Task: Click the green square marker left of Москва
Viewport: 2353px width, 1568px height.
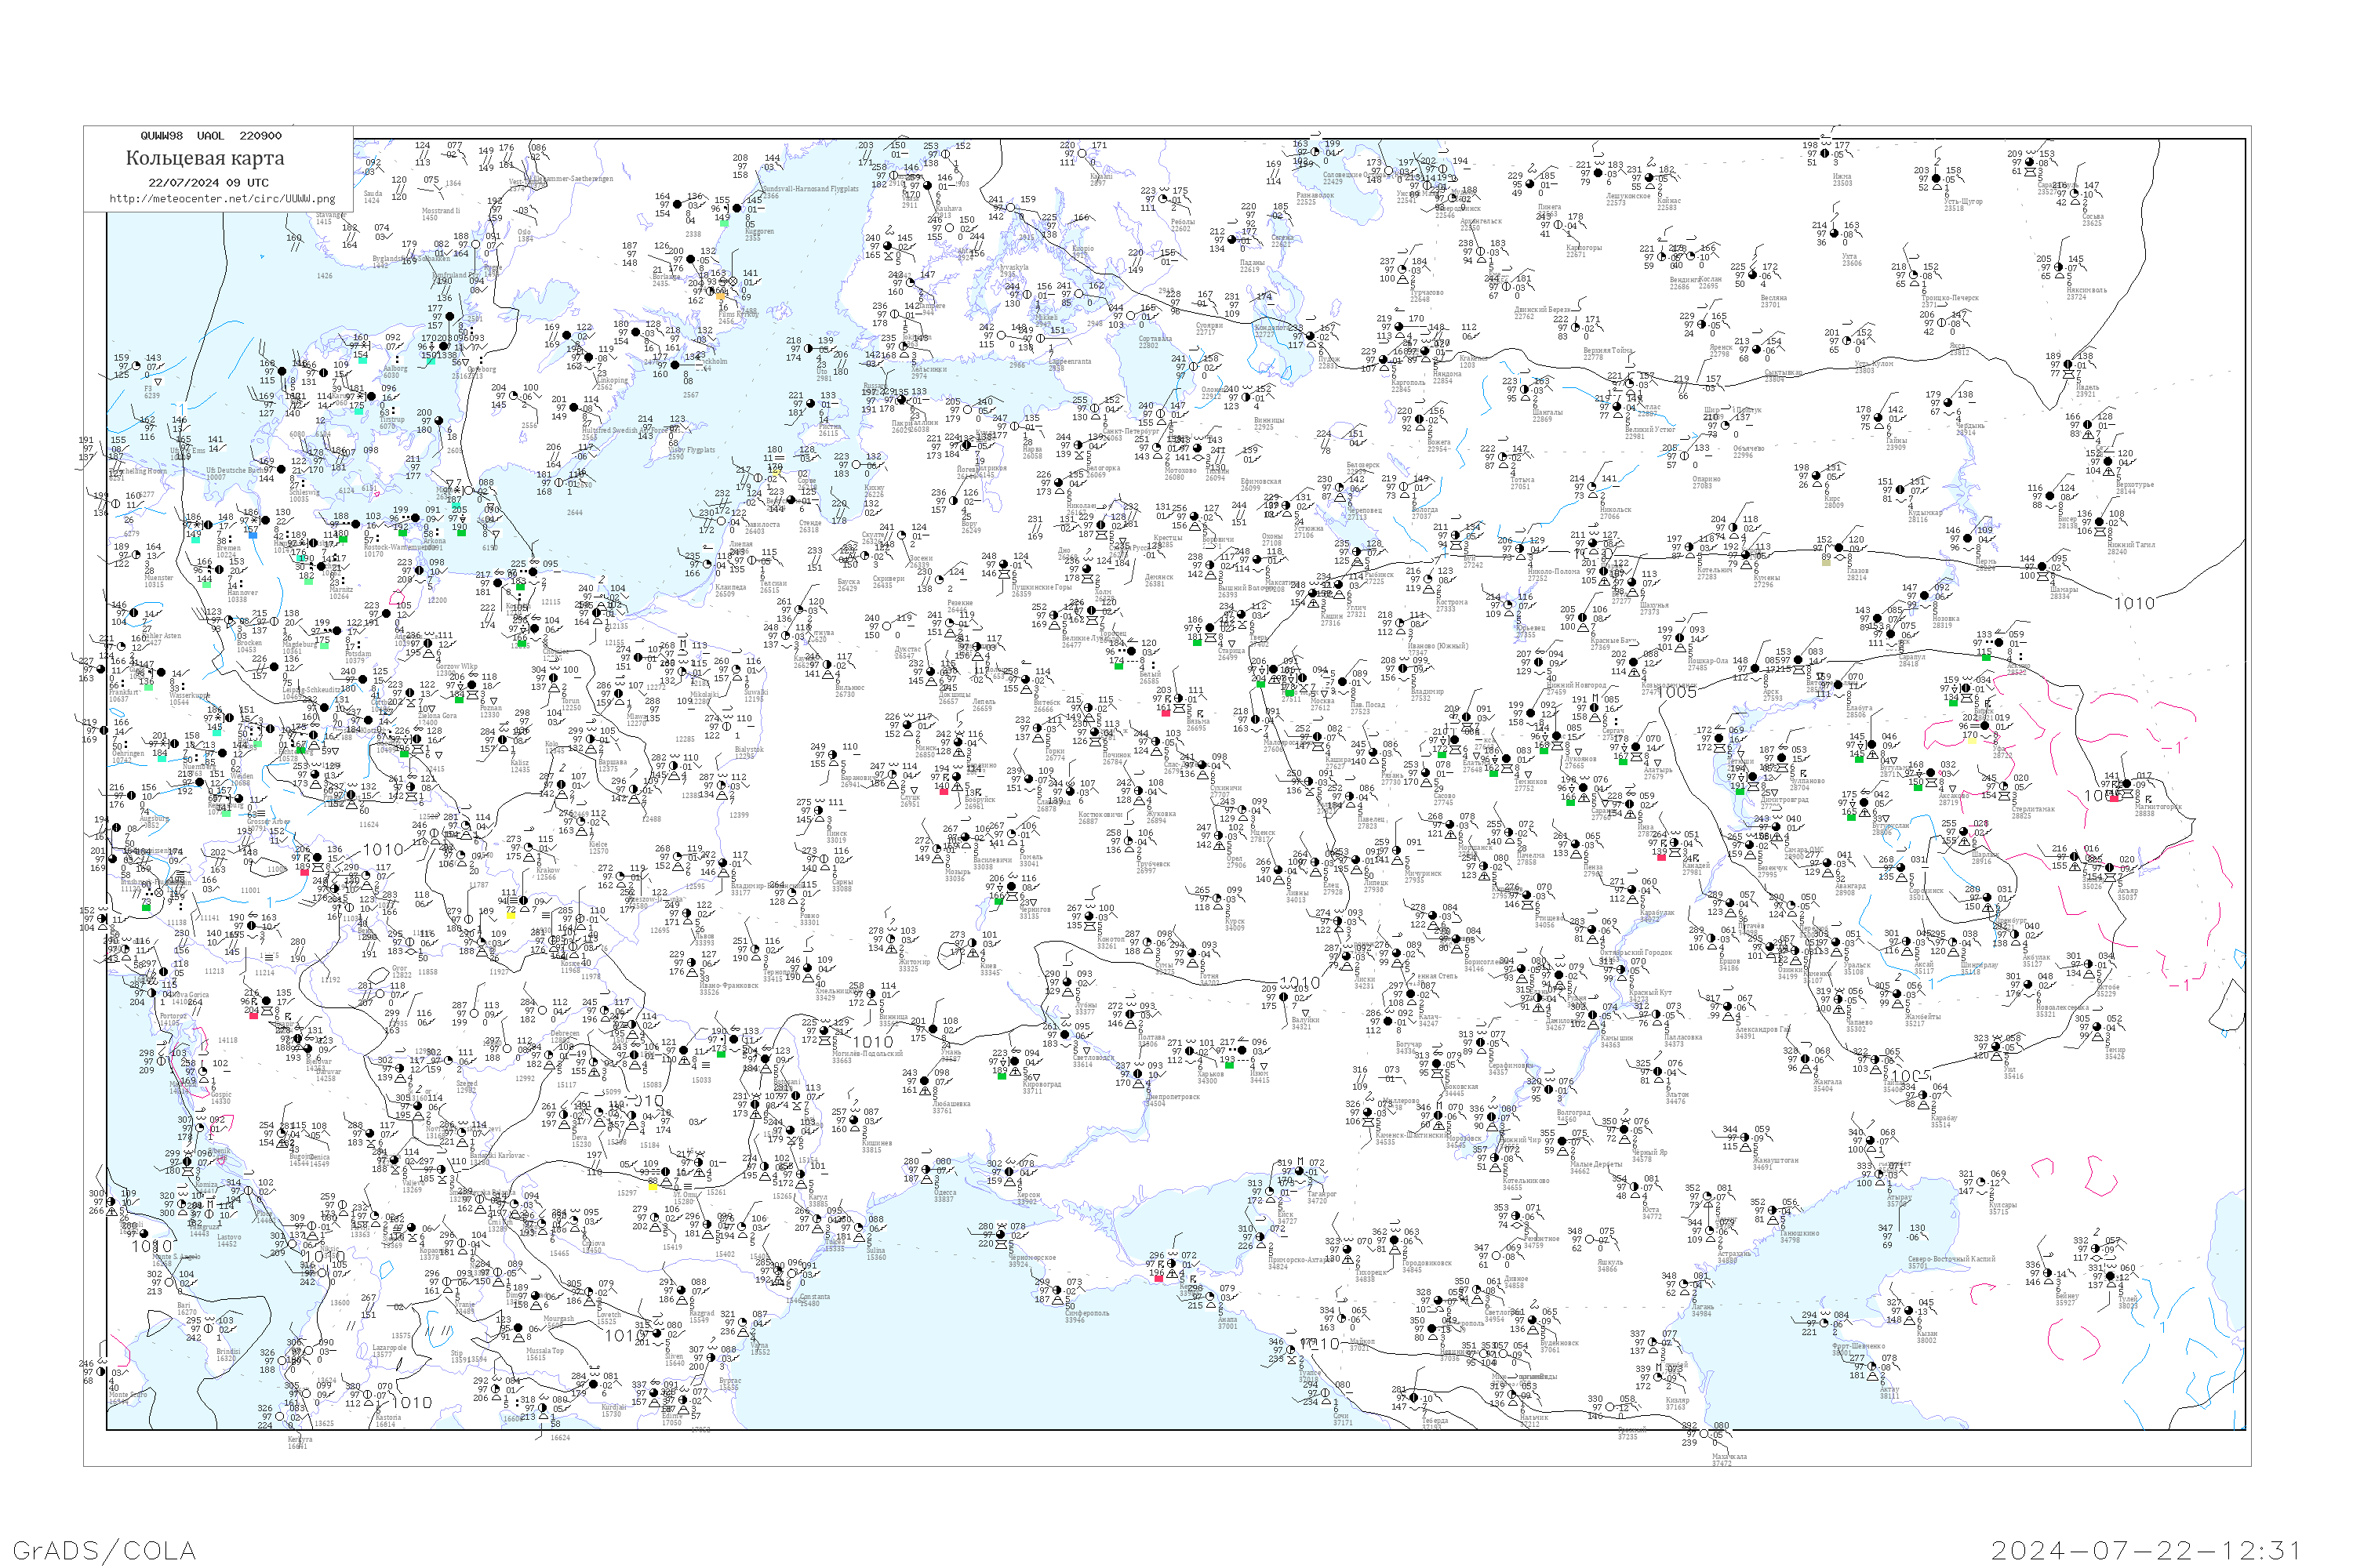Action: [1289, 693]
